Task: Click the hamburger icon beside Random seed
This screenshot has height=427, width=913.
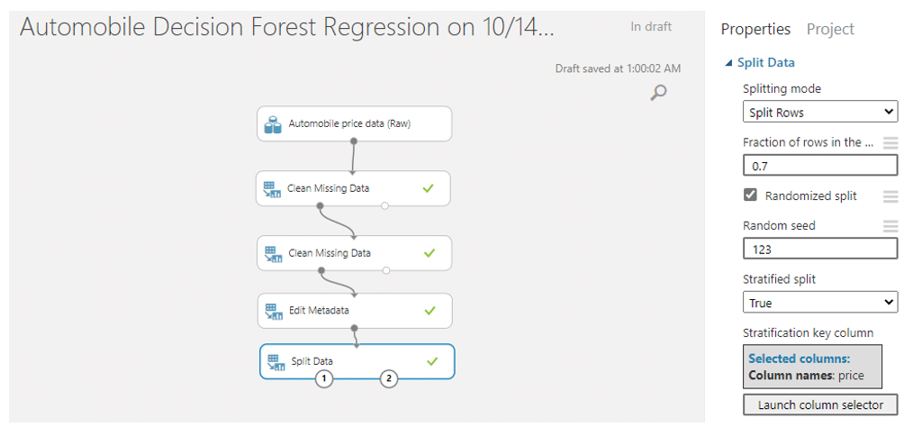Action: (x=890, y=226)
